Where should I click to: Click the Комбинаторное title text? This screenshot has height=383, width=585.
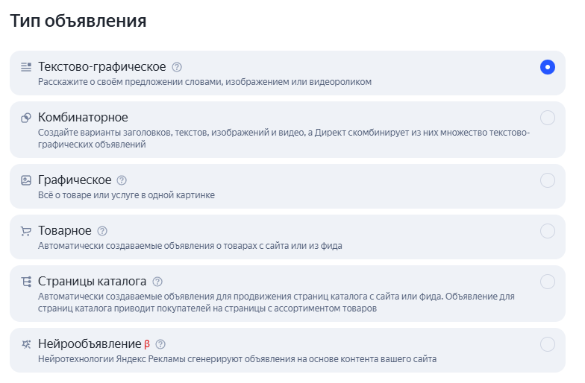83,118
